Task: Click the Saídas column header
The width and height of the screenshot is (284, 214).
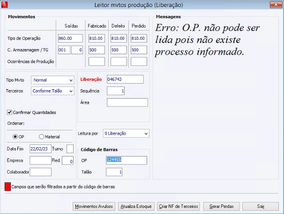Action: coord(71,26)
